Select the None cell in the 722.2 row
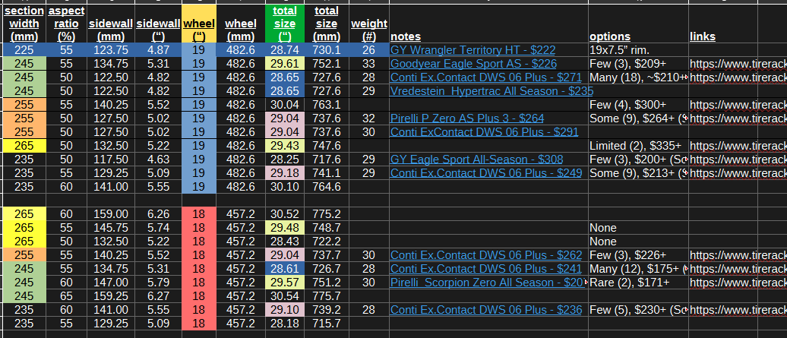787x338 pixels. point(638,242)
